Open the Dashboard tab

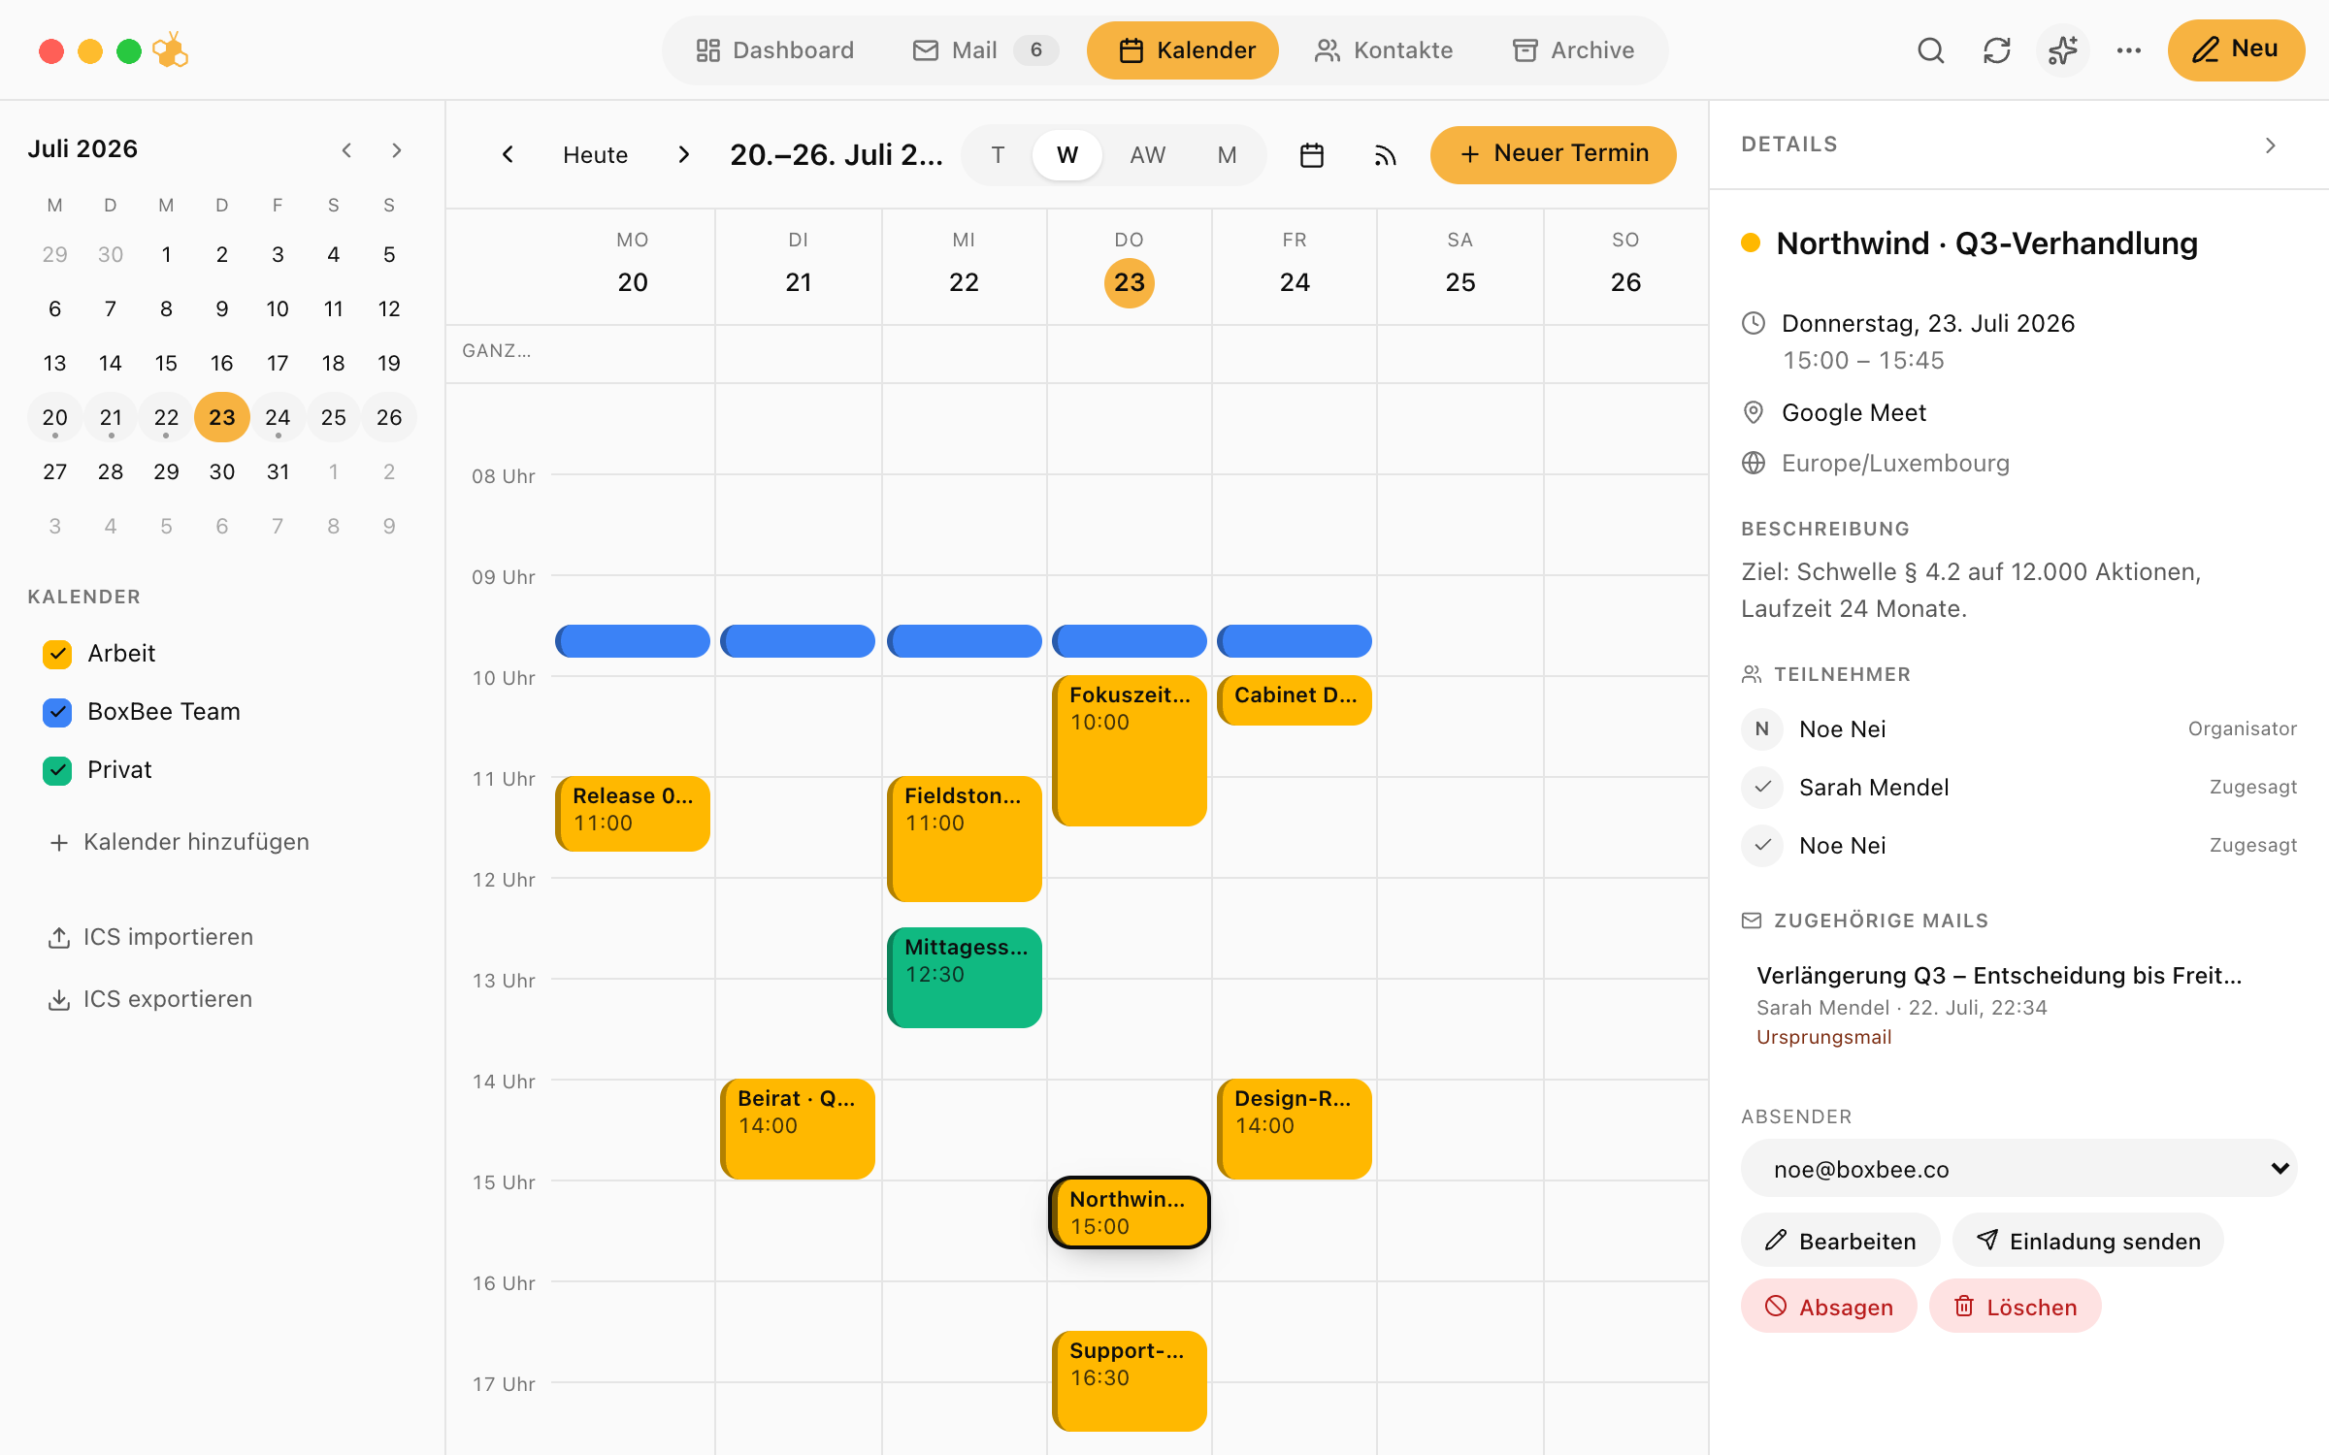click(x=775, y=50)
